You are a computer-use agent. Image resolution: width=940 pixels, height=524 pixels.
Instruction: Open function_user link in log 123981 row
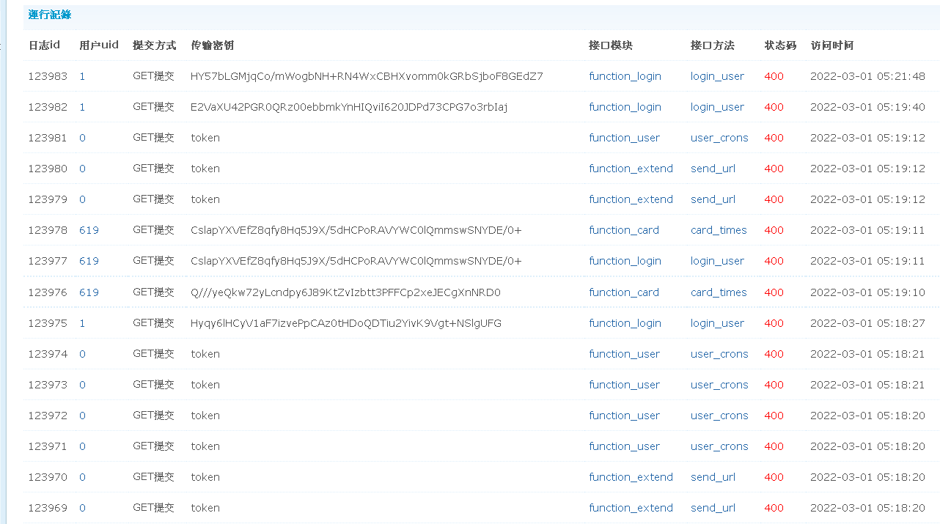(x=624, y=138)
